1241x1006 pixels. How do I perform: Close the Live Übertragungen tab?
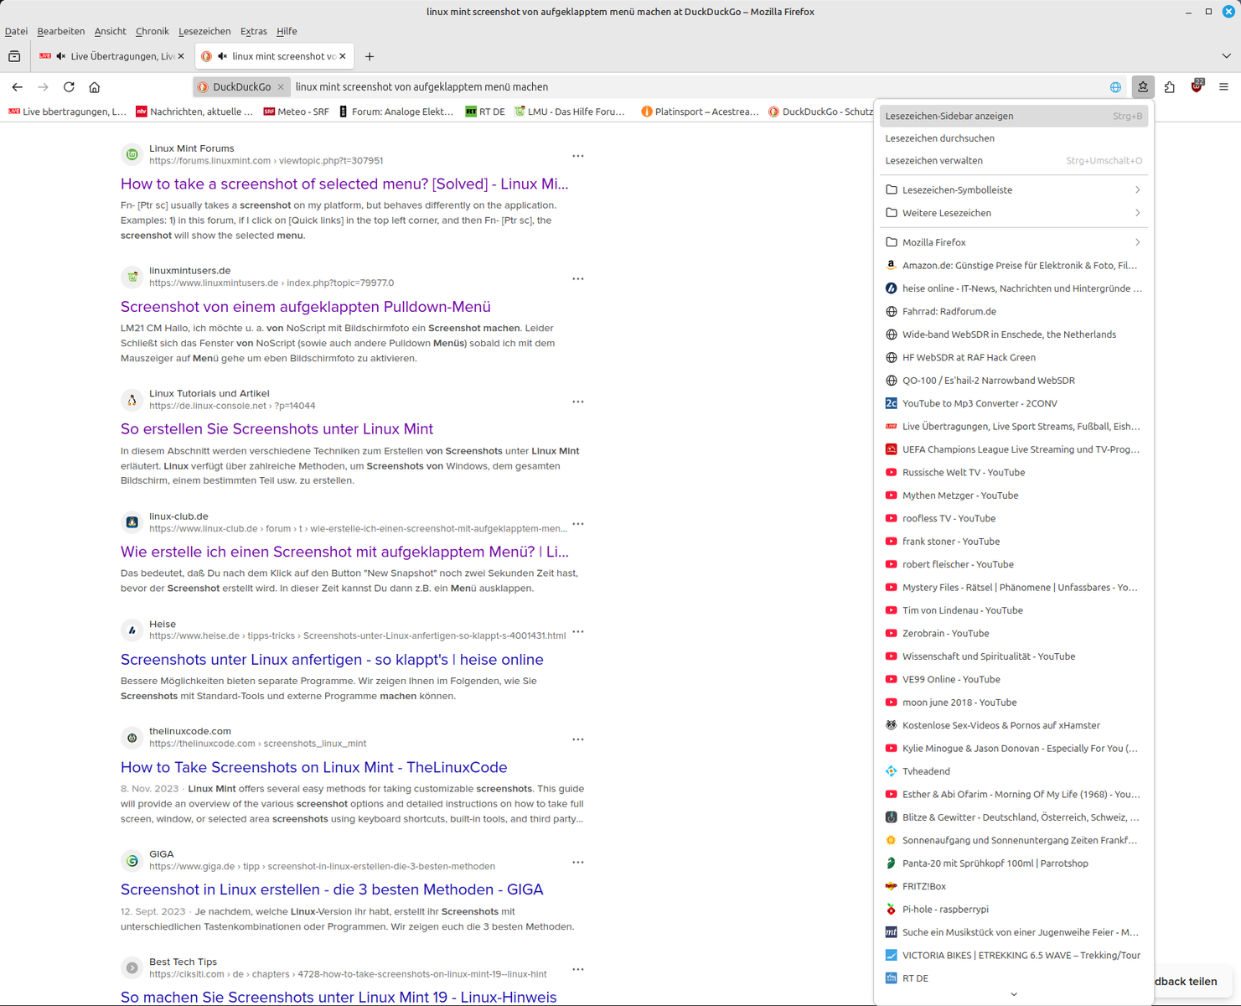(x=183, y=56)
